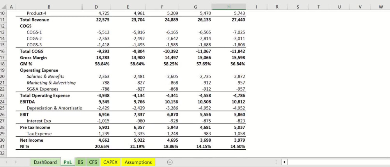
Task: Select cell with value 27,440
Action: tap(229, 20)
